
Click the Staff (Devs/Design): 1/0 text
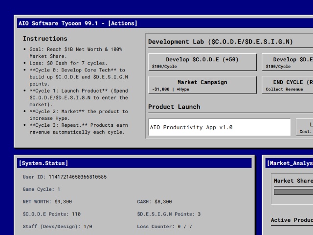tap(57, 226)
